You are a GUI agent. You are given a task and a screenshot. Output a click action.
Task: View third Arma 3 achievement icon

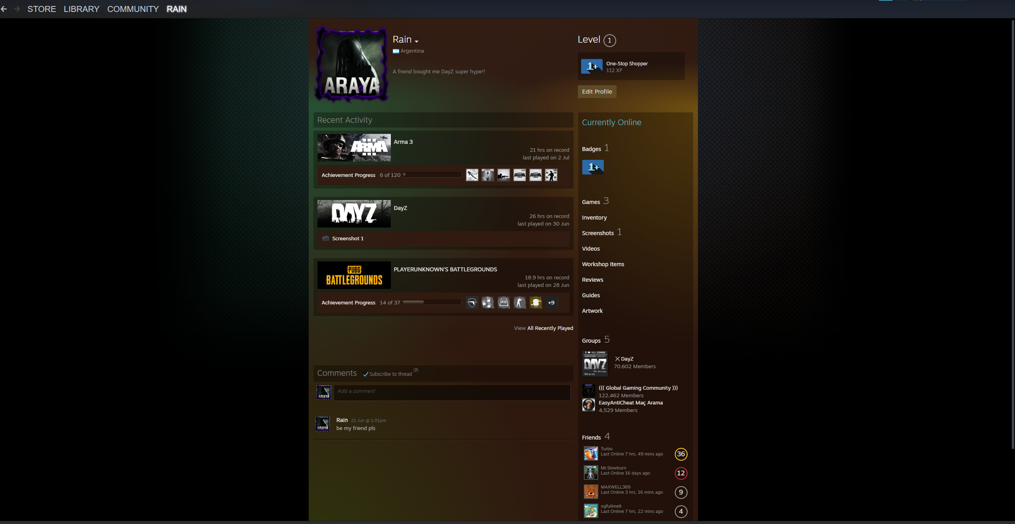pos(504,175)
